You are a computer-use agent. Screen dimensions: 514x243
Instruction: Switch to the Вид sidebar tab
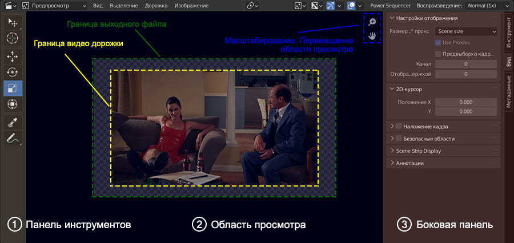pos(508,62)
